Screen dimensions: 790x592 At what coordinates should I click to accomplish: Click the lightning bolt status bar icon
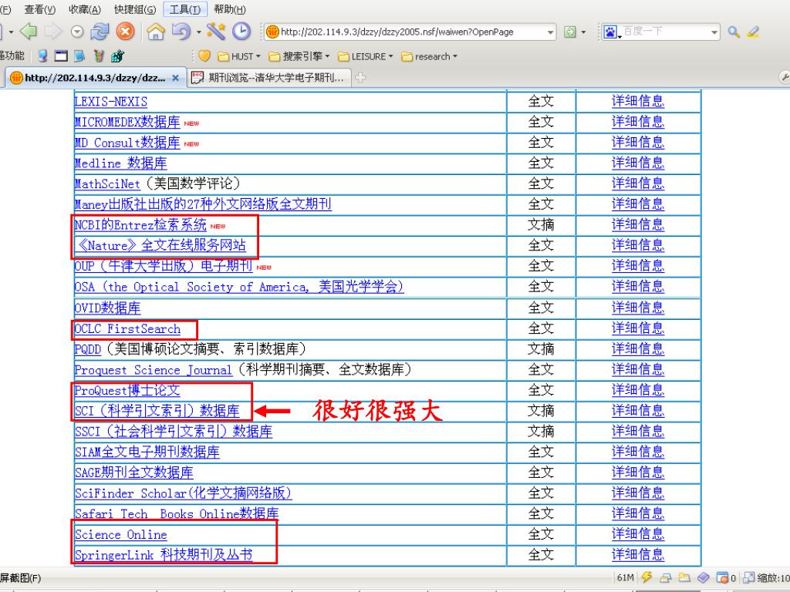point(647,577)
